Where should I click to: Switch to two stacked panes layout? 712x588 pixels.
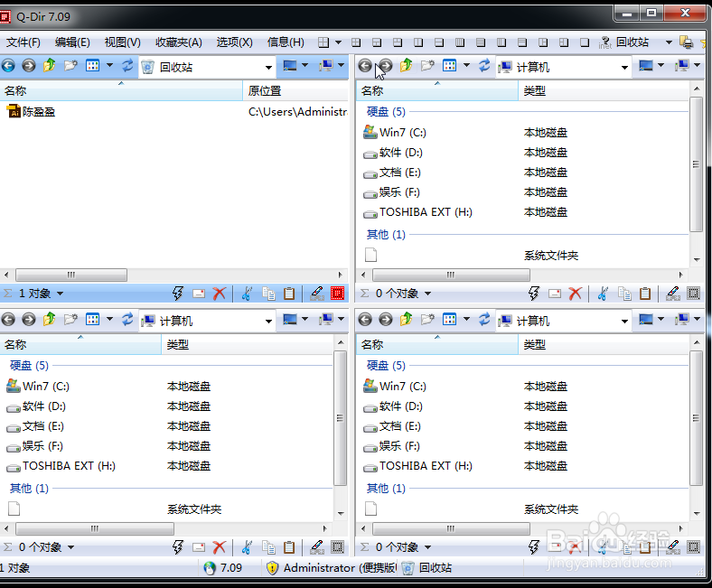pos(439,42)
